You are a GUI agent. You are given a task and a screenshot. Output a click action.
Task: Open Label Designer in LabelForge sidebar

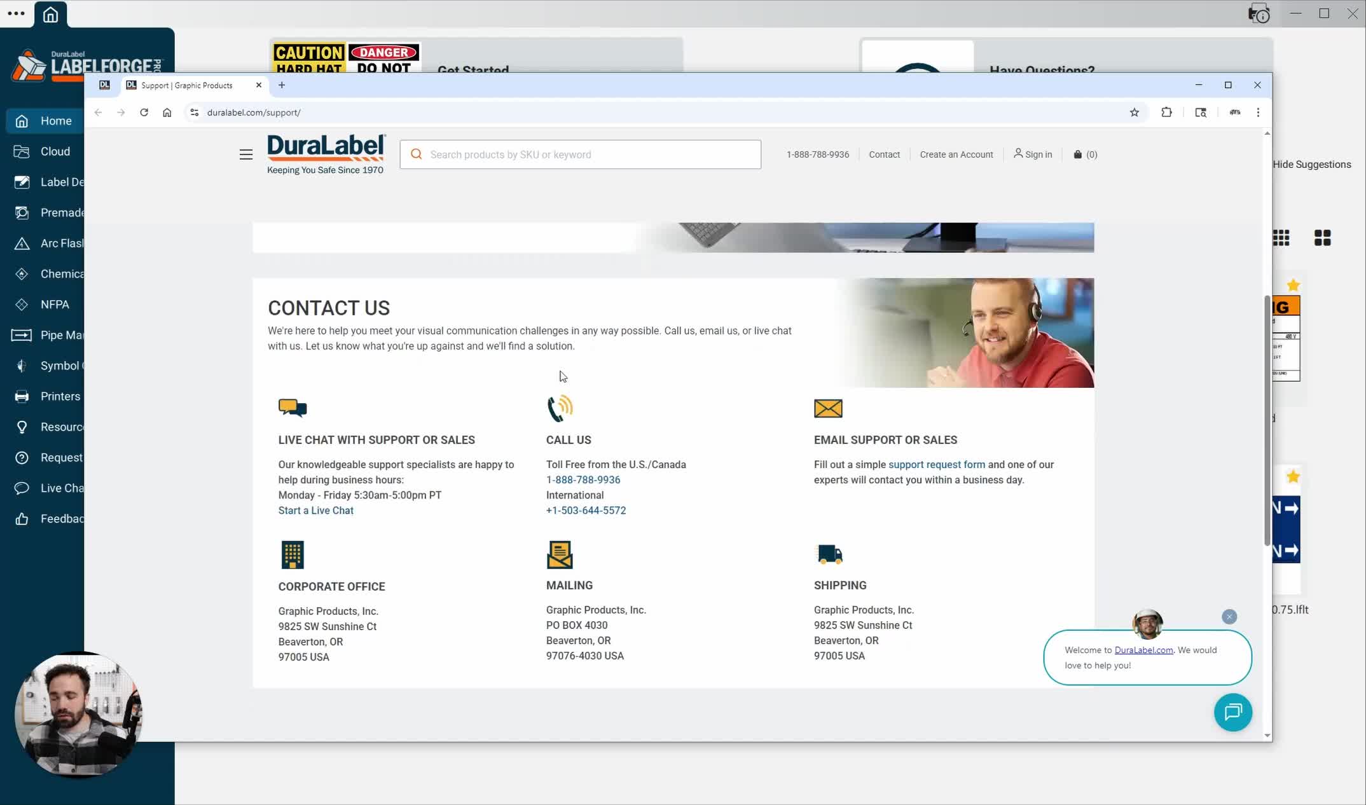[45, 182]
